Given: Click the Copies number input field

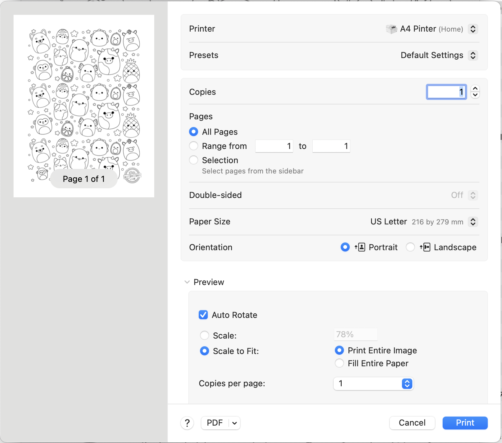Looking at the screenshot, I should [446, 92].
